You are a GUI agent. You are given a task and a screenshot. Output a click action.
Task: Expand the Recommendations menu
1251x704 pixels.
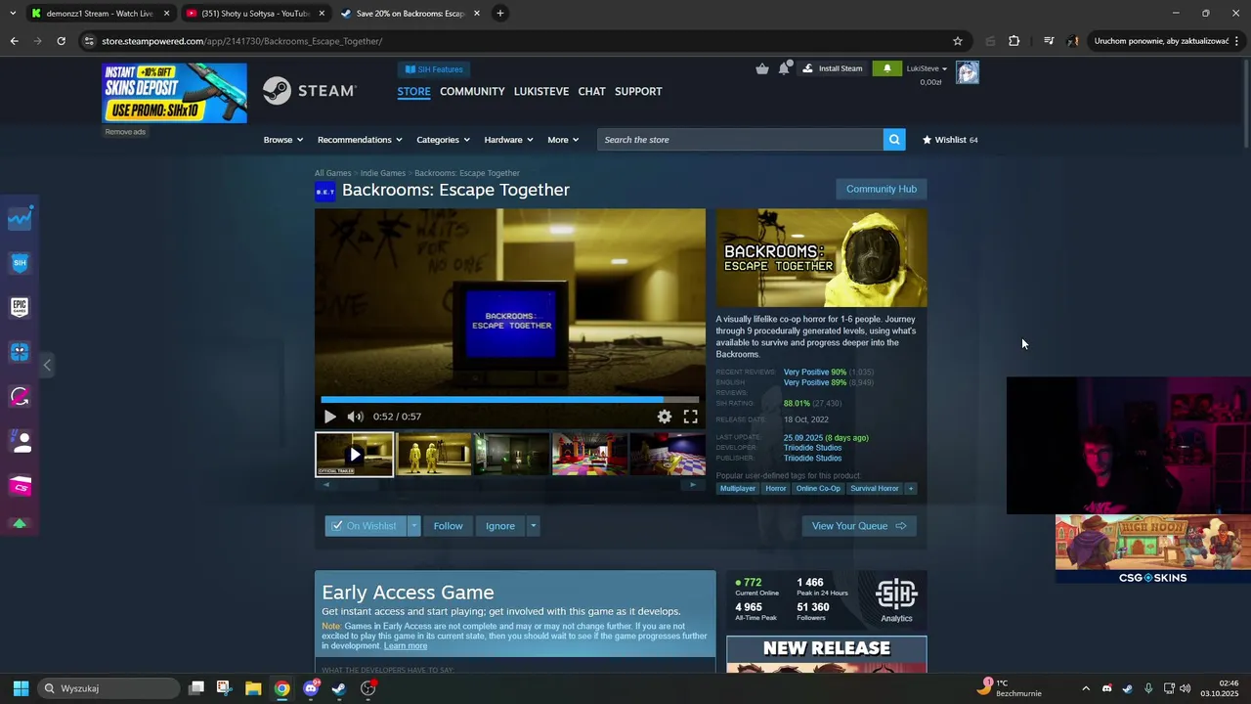(360, 140)
